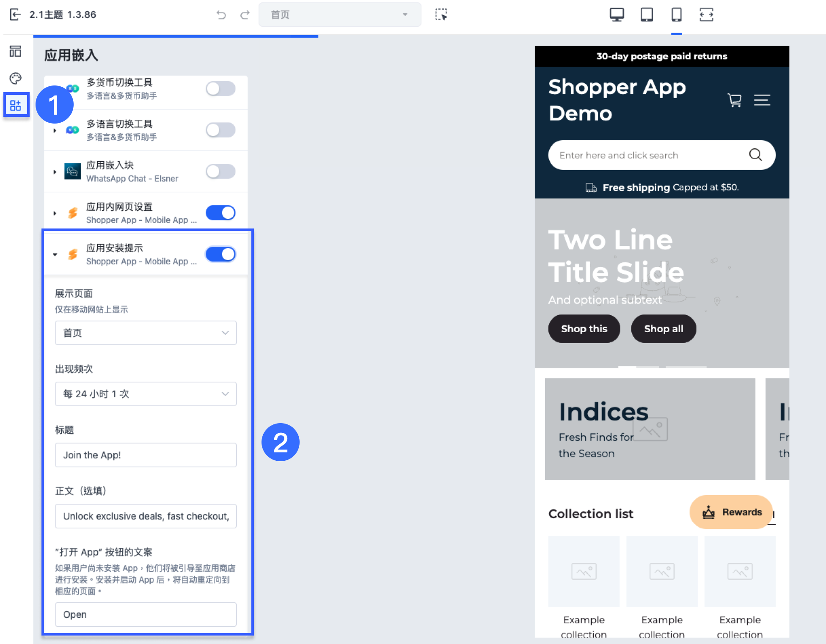Click the And optional subtext line

click(x=605, y=300)
